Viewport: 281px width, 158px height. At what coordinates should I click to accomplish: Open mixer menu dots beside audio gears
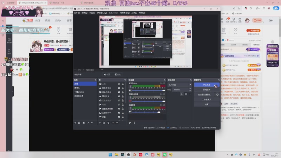(x=134, y=123)
